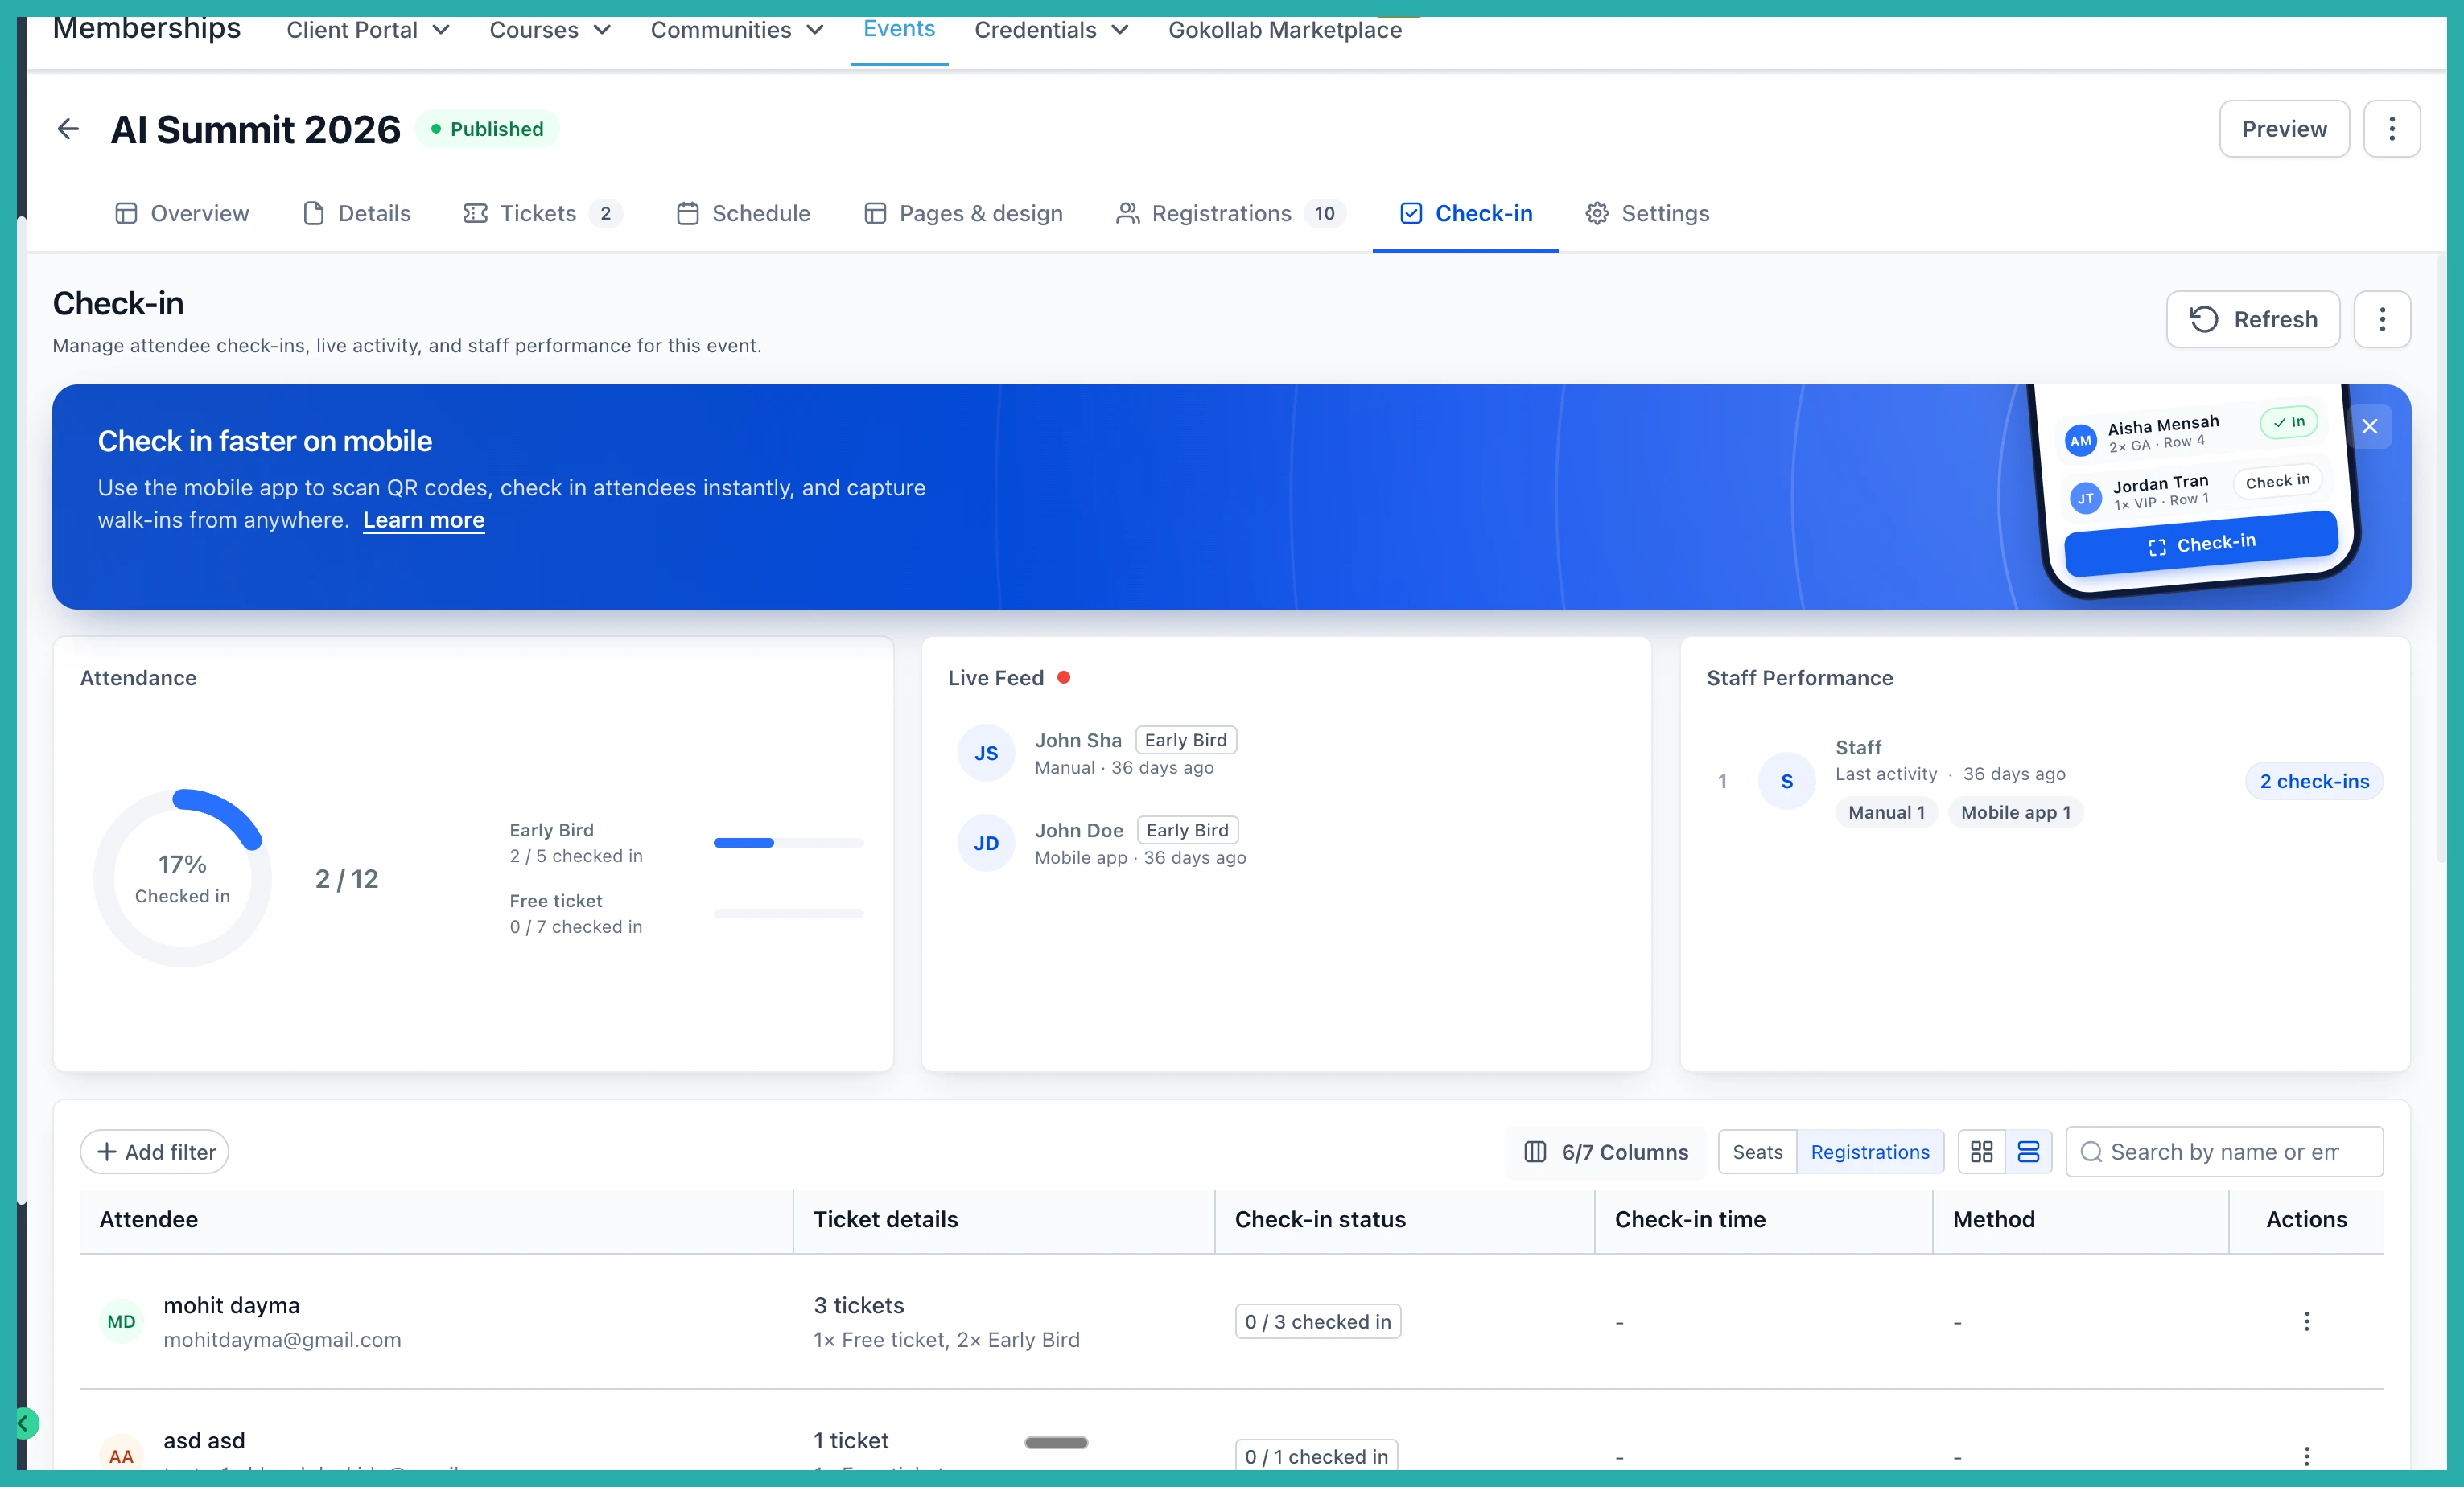
Task: Select the grid layout view icon
Action: click(x=1981, y=1152)
